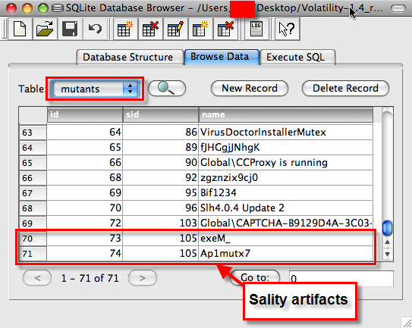Click the magnifier Find button
The height and width of the screenshot is (328, 412).
tap(167, 88)
